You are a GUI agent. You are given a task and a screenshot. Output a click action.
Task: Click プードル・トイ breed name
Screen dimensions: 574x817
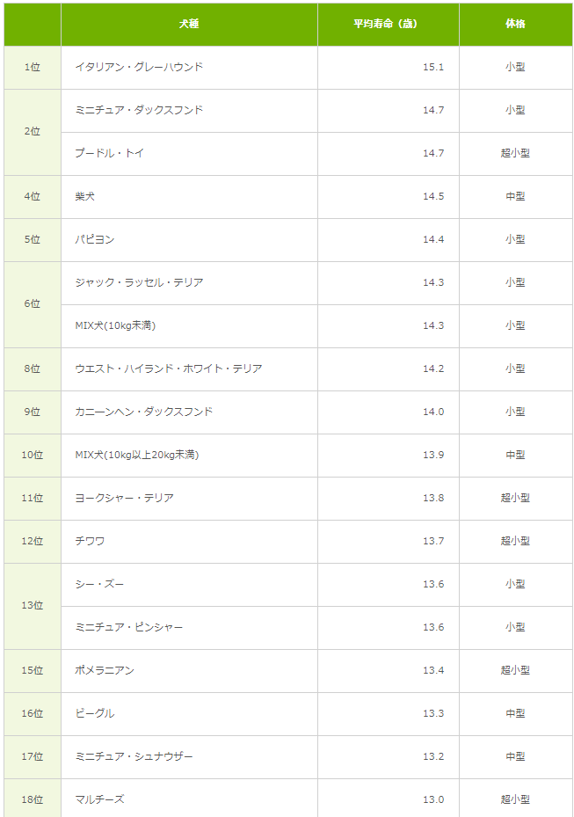(x=109, y=153)
